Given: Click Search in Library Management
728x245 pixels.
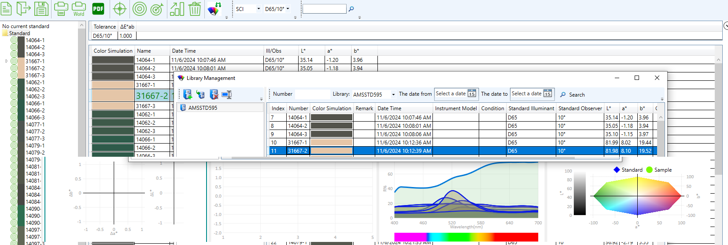Looking at the screenshot, I should [x=573, y=94].
